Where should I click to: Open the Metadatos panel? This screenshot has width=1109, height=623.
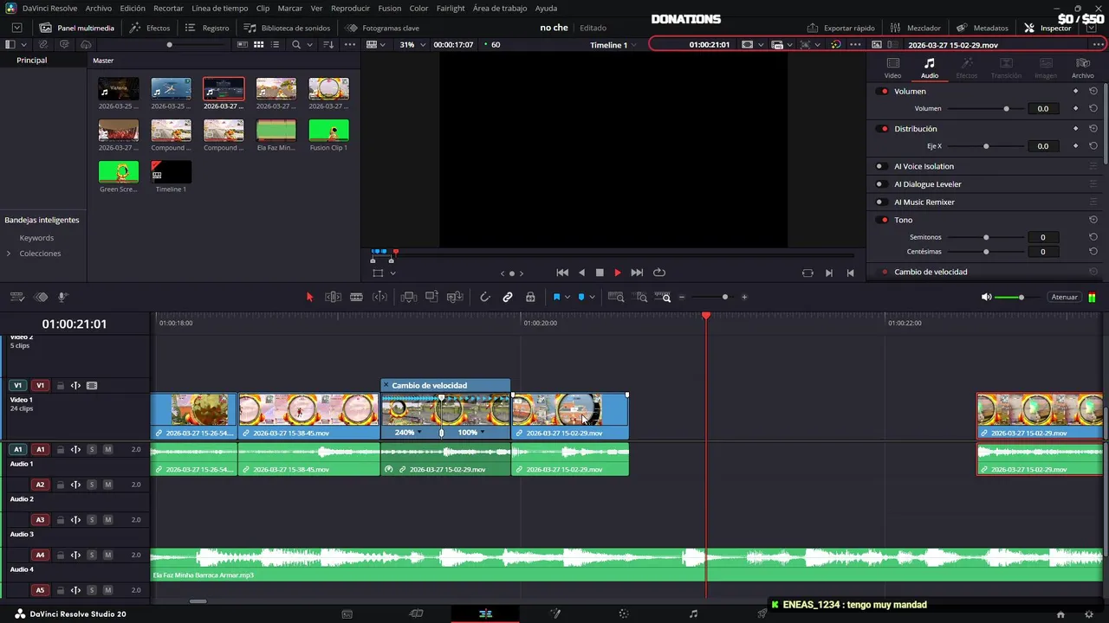pos(983,28)
